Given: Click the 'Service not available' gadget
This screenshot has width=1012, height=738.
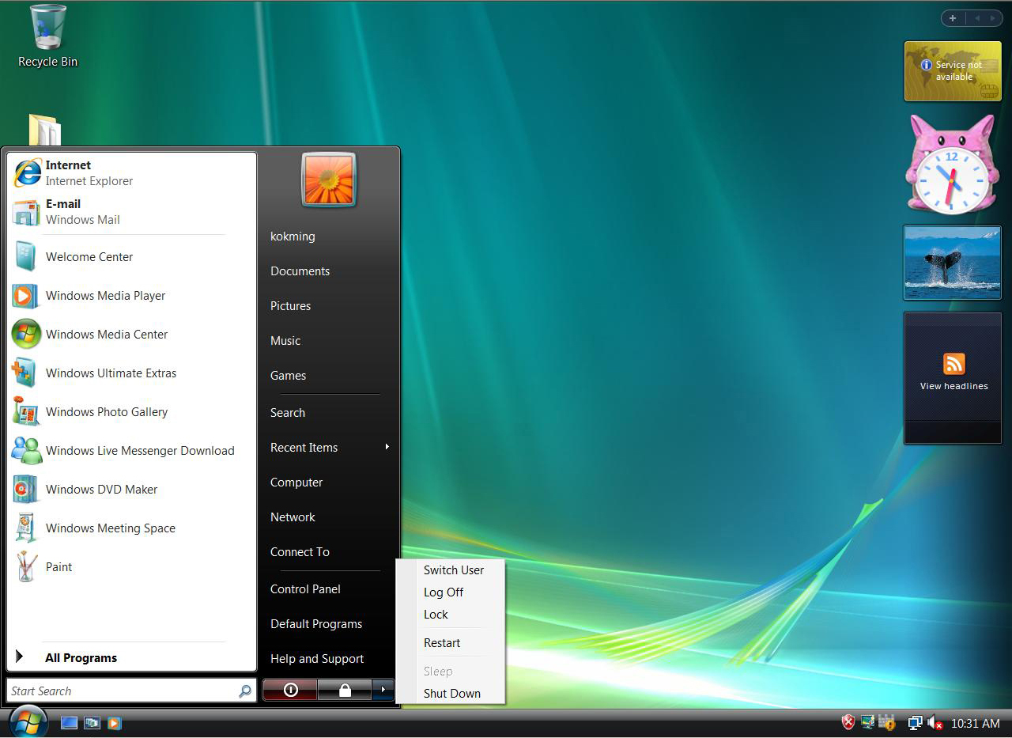Looking at the screenshot, I should click(x=953, y=71).
